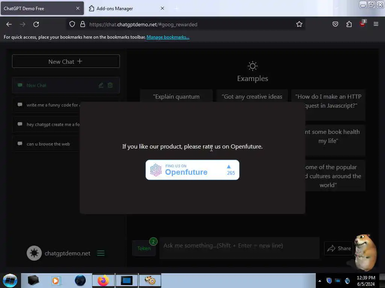Click the URL address bar
385x288 pixels.
click(186, 24)
